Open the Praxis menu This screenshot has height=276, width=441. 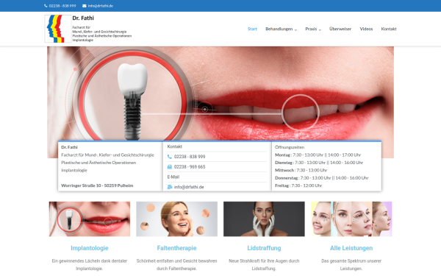(x=311, y=29)
